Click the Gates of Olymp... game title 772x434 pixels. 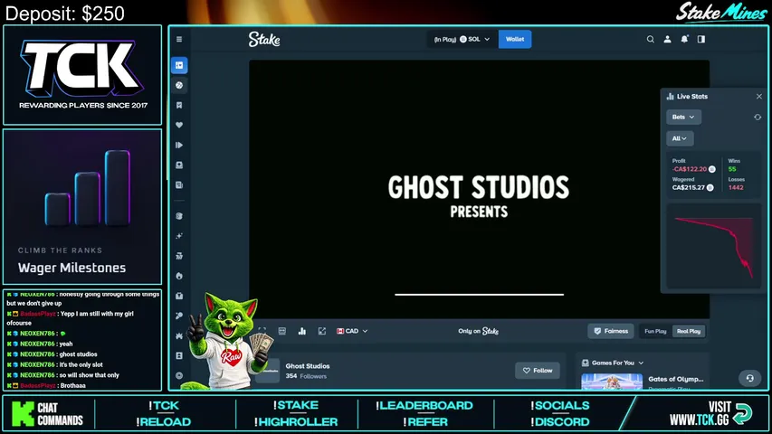(x=675, y=379)
